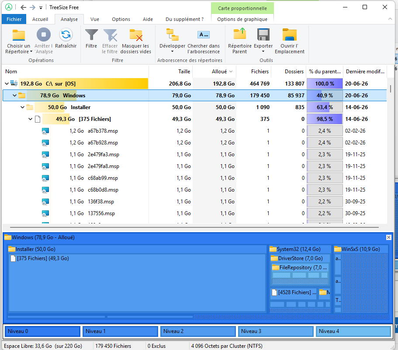Switch to the Vue tab
398x350 pixels.
[95, 19]
